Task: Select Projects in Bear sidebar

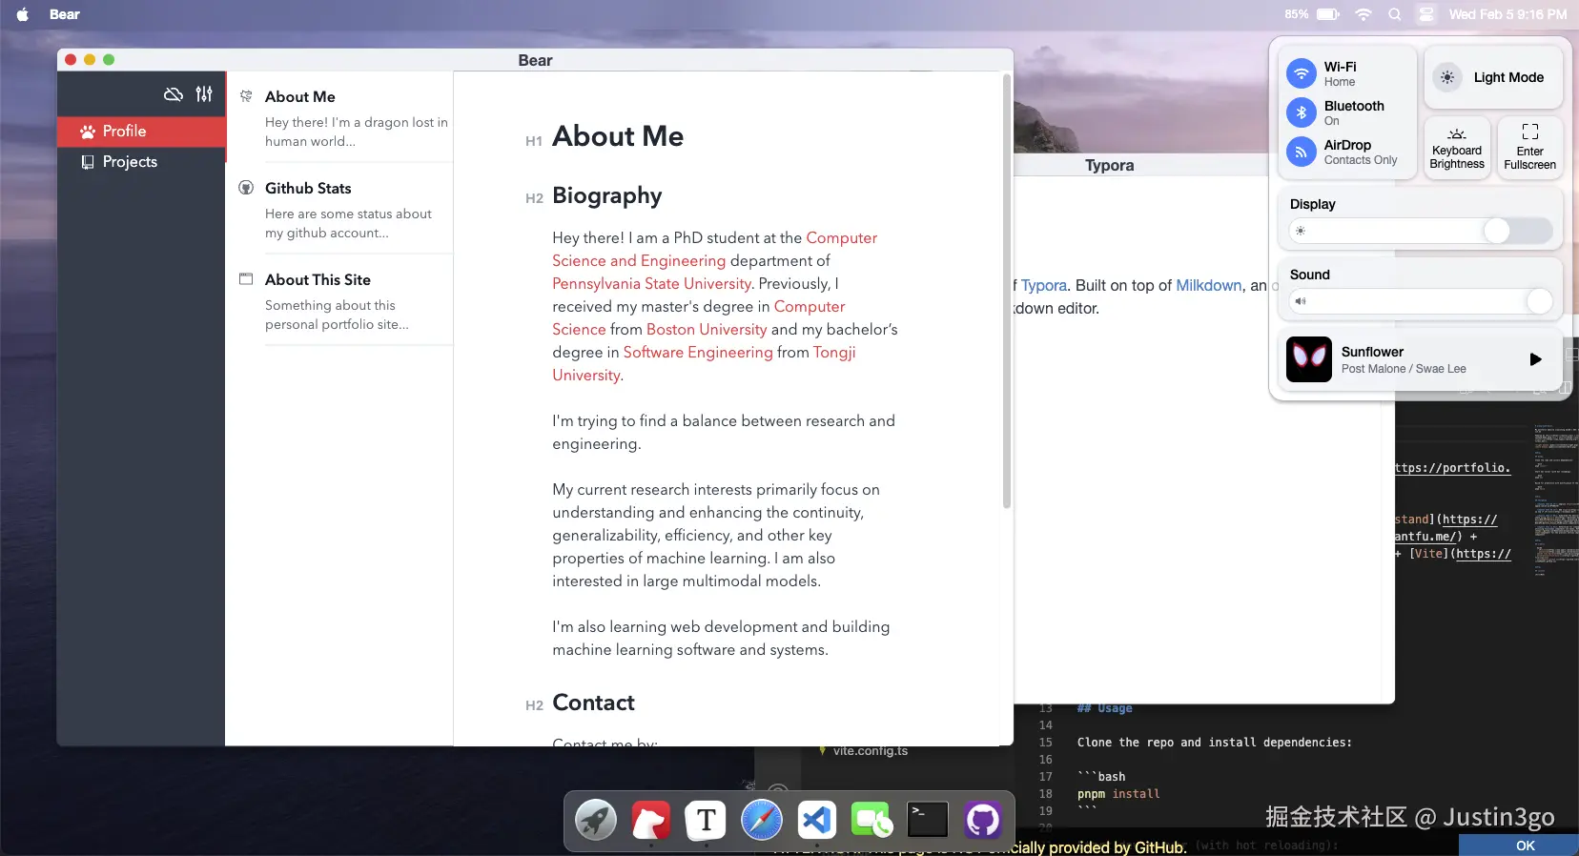Action: click(141, 162)
